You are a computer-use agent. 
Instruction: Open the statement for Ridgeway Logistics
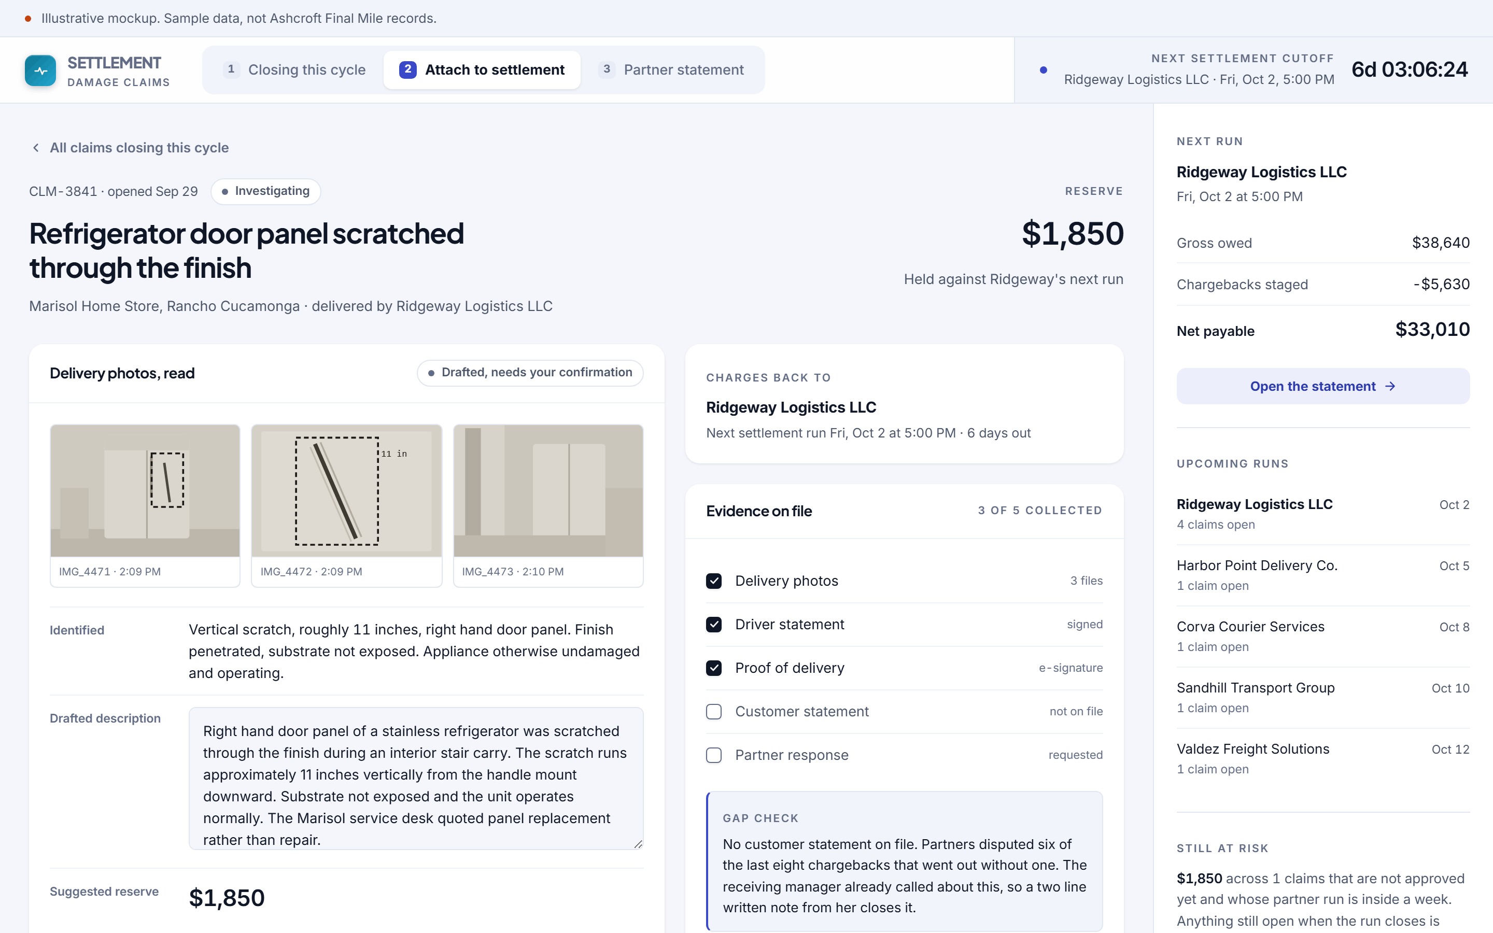coord(1323,386)
